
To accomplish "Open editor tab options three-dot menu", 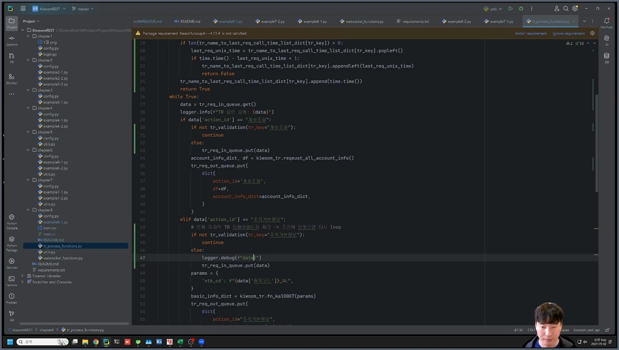I will (593, 21).
